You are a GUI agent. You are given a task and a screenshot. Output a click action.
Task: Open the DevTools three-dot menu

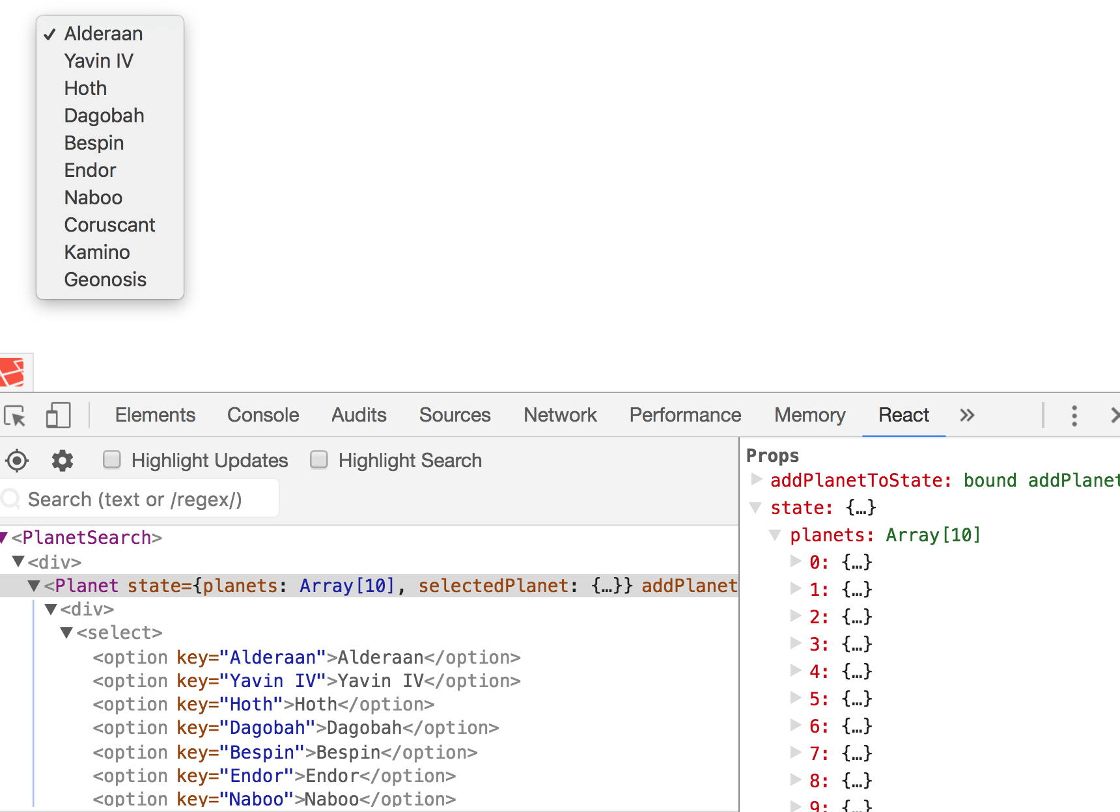click(1074, 416)
